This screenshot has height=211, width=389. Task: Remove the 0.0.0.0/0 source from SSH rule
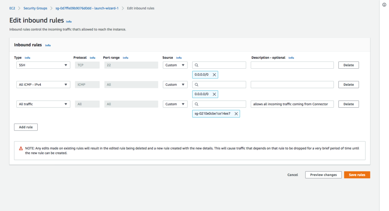(214, 75)
